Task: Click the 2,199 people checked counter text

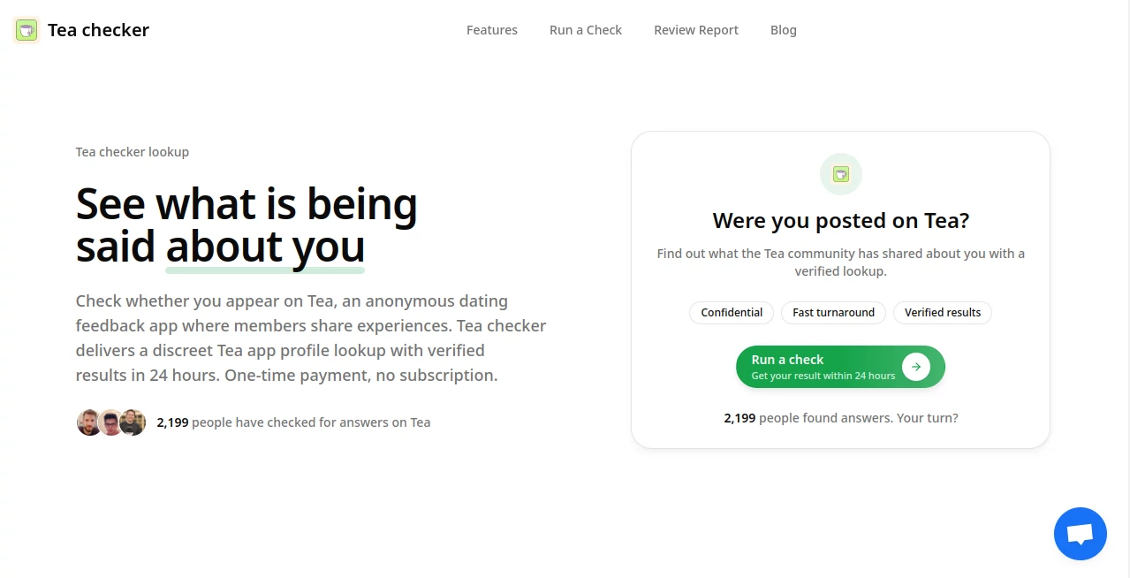Action: pos(292,422)
